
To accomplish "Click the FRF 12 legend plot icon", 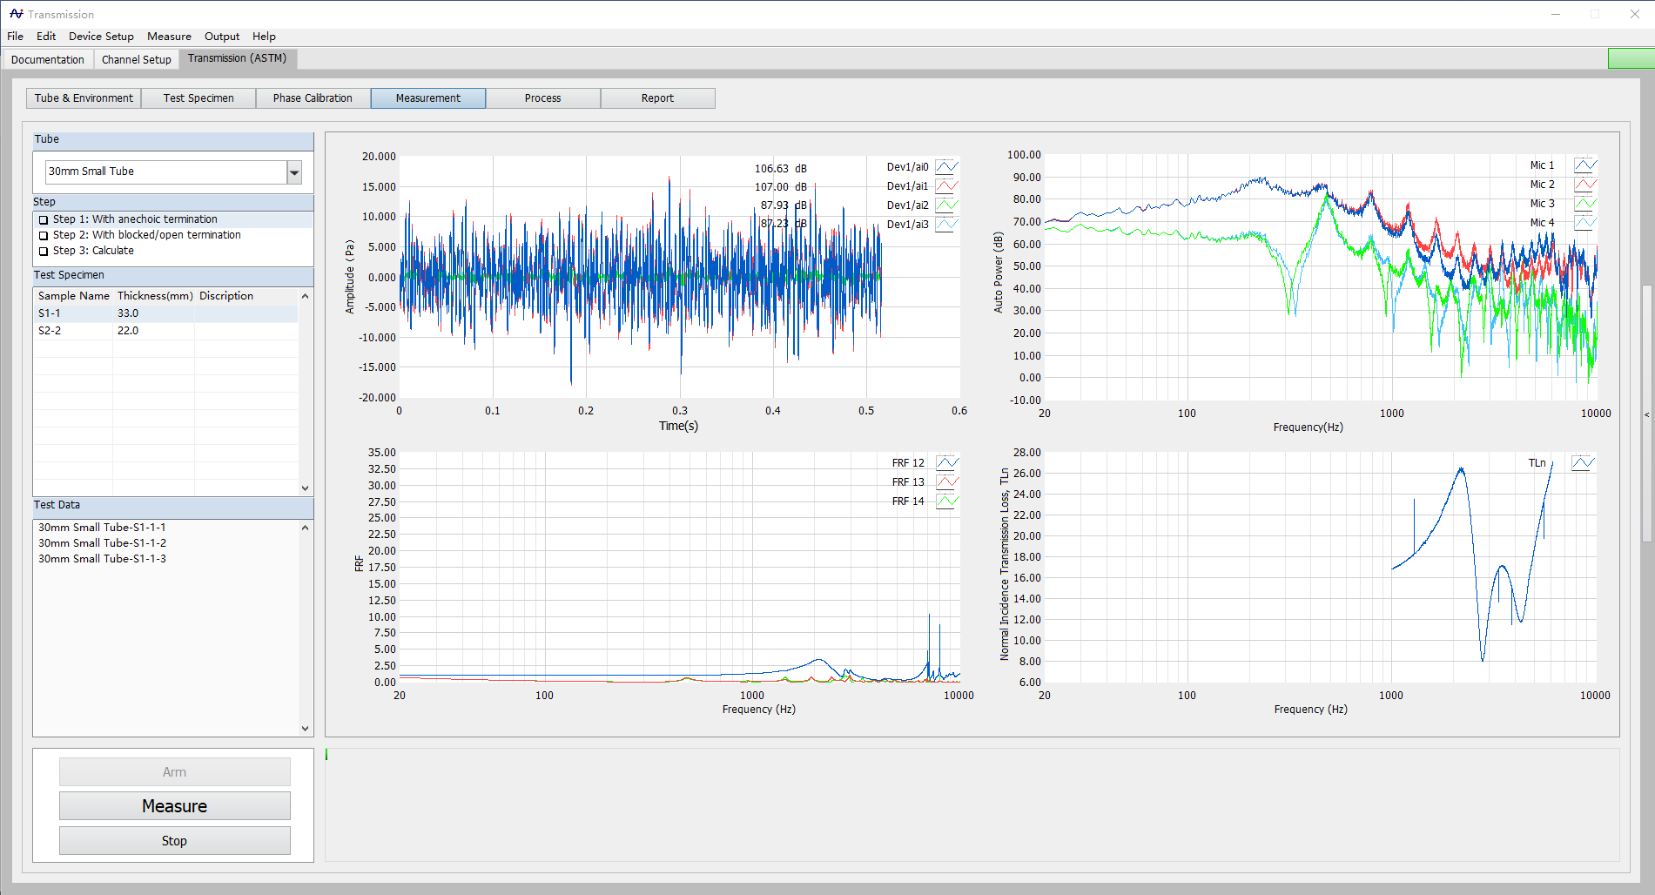I will point(946,463).
